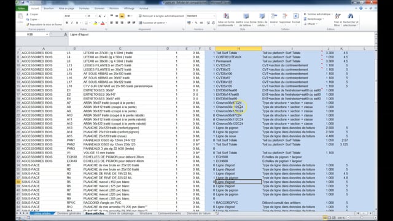The height and width of the screenshot is (221, 393).
Task: Toggle center horizontal text alignment
Action: (117, 23)
